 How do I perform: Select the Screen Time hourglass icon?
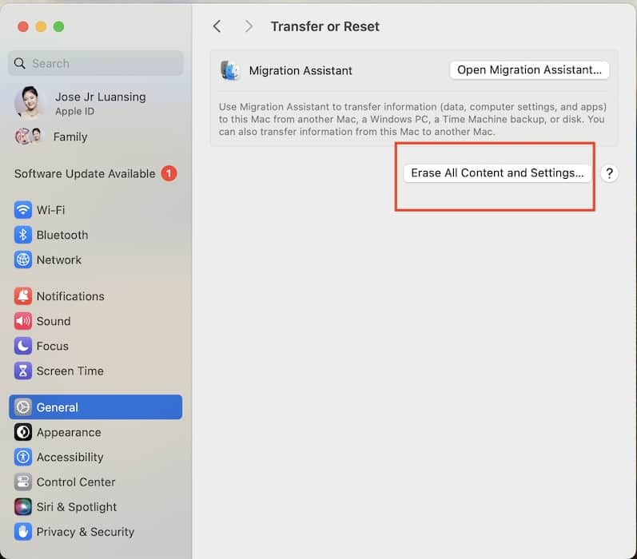23,371
